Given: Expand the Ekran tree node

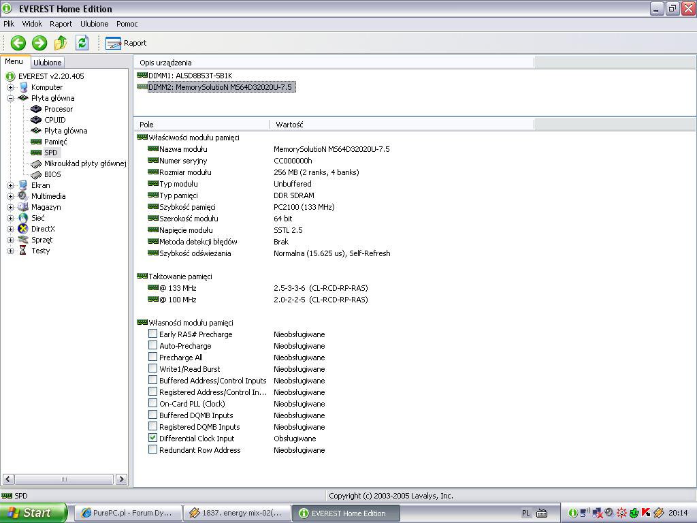Looking at the screenshot, I should [10, 185].
